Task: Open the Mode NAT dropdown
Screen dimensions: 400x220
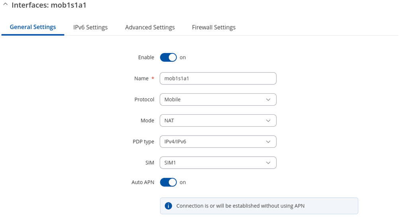Action: click(218, 120)
